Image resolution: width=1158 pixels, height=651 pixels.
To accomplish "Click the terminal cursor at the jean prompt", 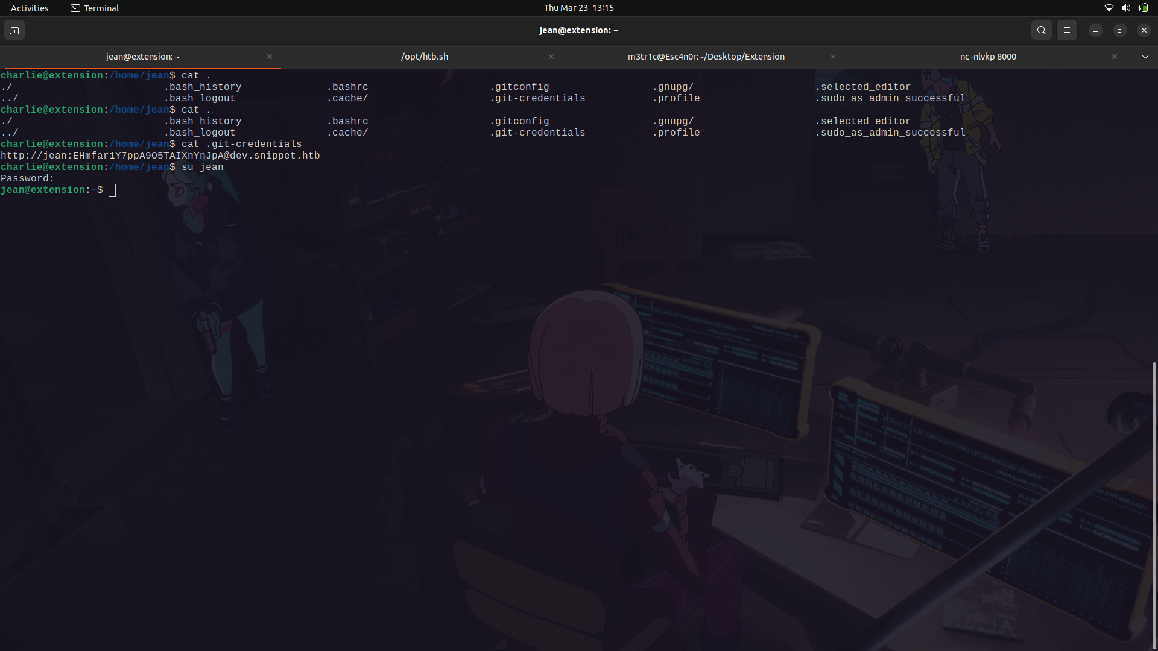I will tap(112, 190).
